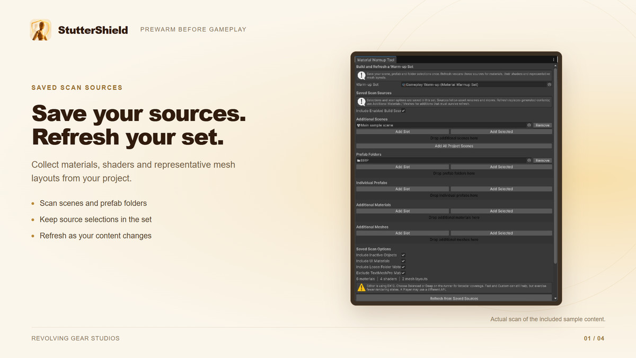Click info icon in Build and Refresh help box
Image resolution: width=636 pixels, height=358 pixels.
(361, 76)
